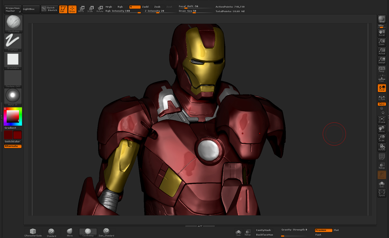Select the Zoom canvas tool
The image size is (389, 238).
[x=382, y=42]
